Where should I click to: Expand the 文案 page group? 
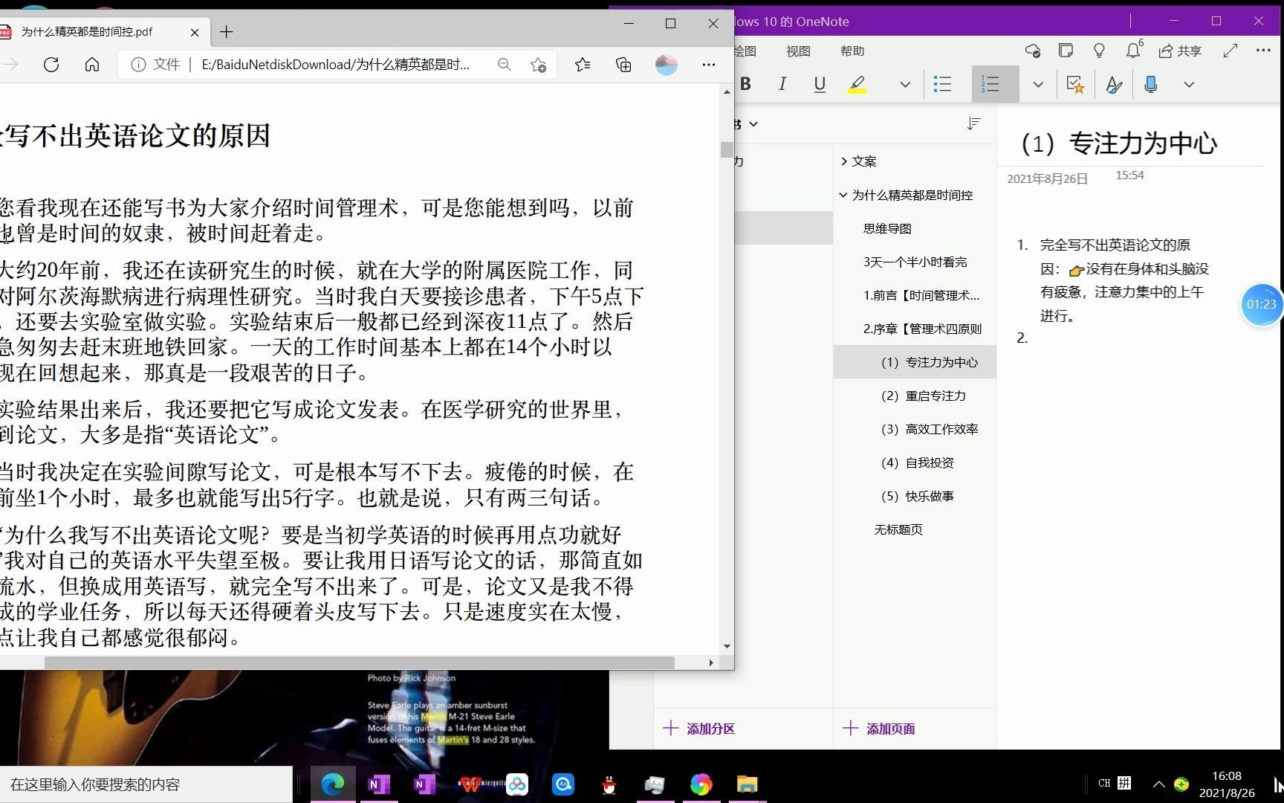coord(844,161)
